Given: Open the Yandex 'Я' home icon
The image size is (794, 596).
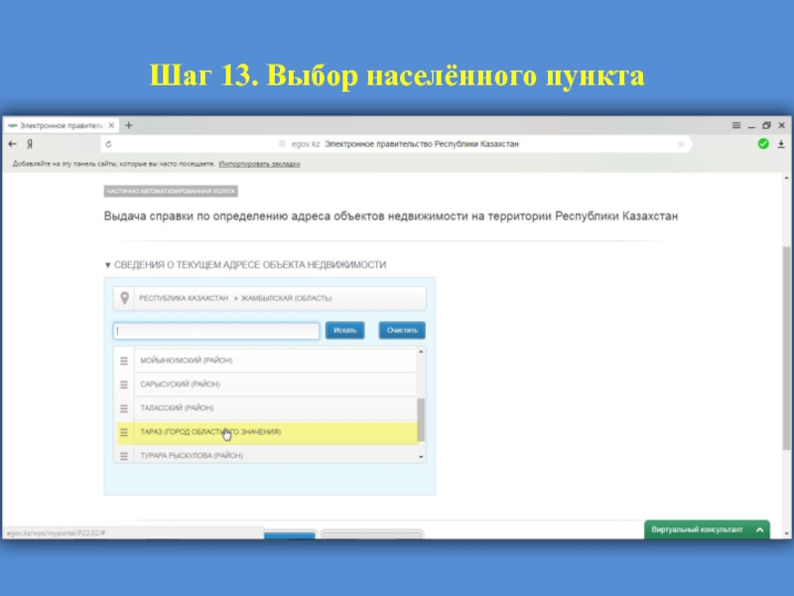Looking at the screenshot, I should (x=30, y=144).
